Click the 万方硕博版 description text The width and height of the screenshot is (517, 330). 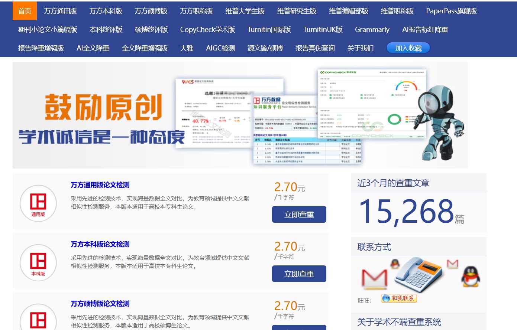coord(160,321)
